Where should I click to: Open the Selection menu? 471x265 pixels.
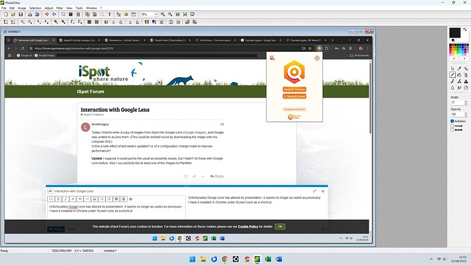click(35, 8)
